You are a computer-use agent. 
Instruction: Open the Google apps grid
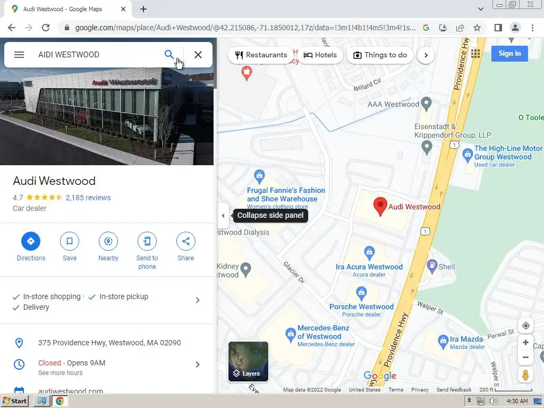475,54
